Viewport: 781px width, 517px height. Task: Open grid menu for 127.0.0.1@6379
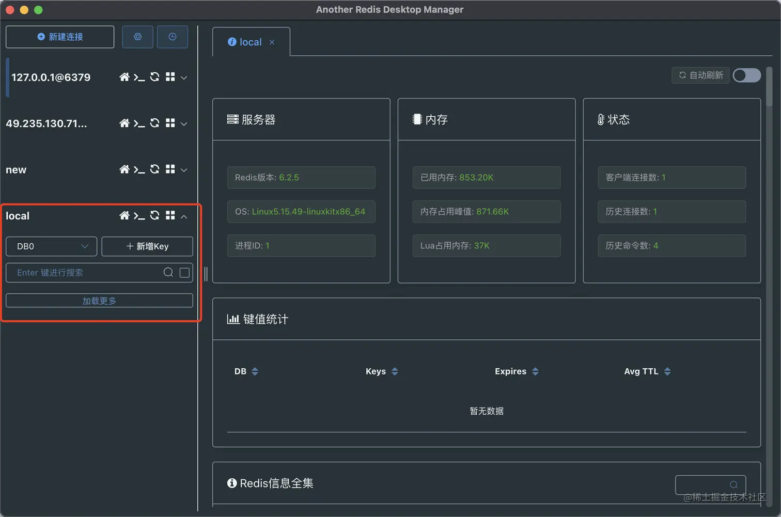click(x=170, y=77)
